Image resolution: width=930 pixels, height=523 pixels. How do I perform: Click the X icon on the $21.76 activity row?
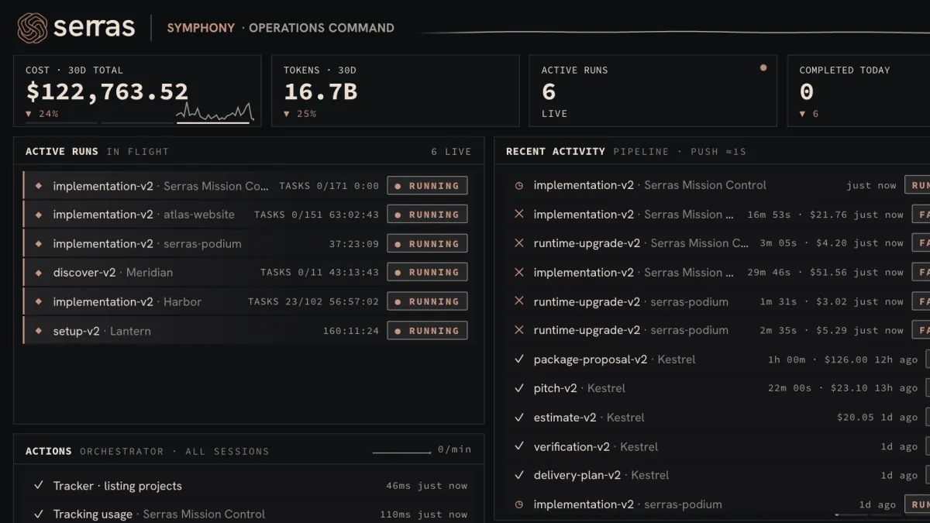click(x=519, y=214)
